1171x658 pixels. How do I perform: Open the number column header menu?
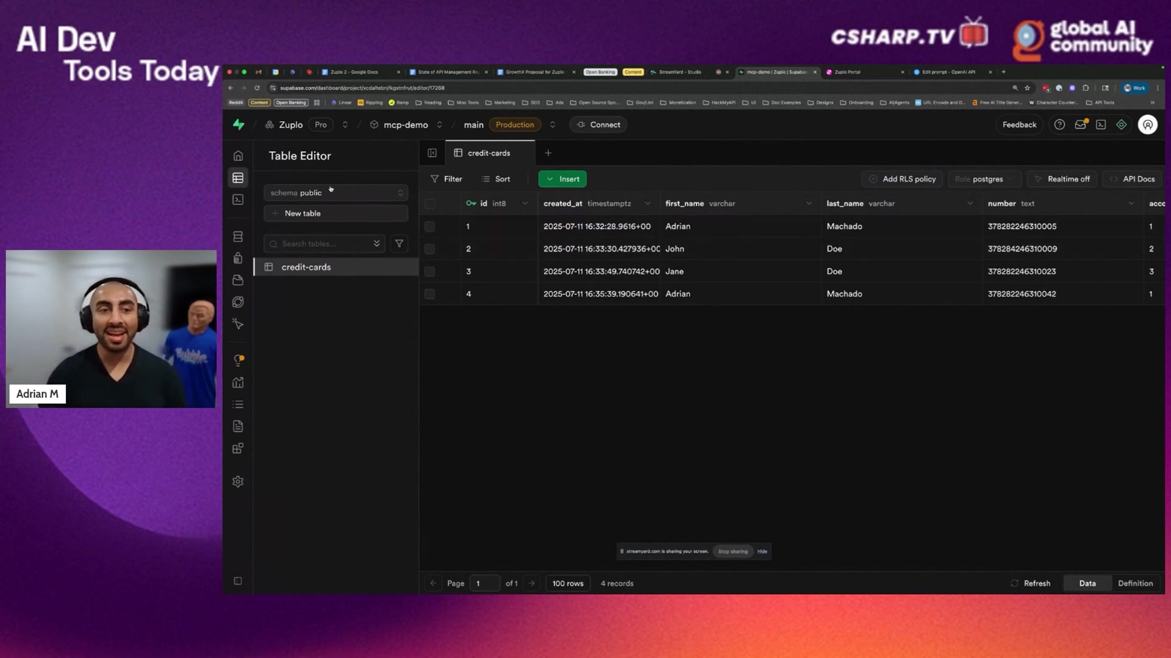1131,203
